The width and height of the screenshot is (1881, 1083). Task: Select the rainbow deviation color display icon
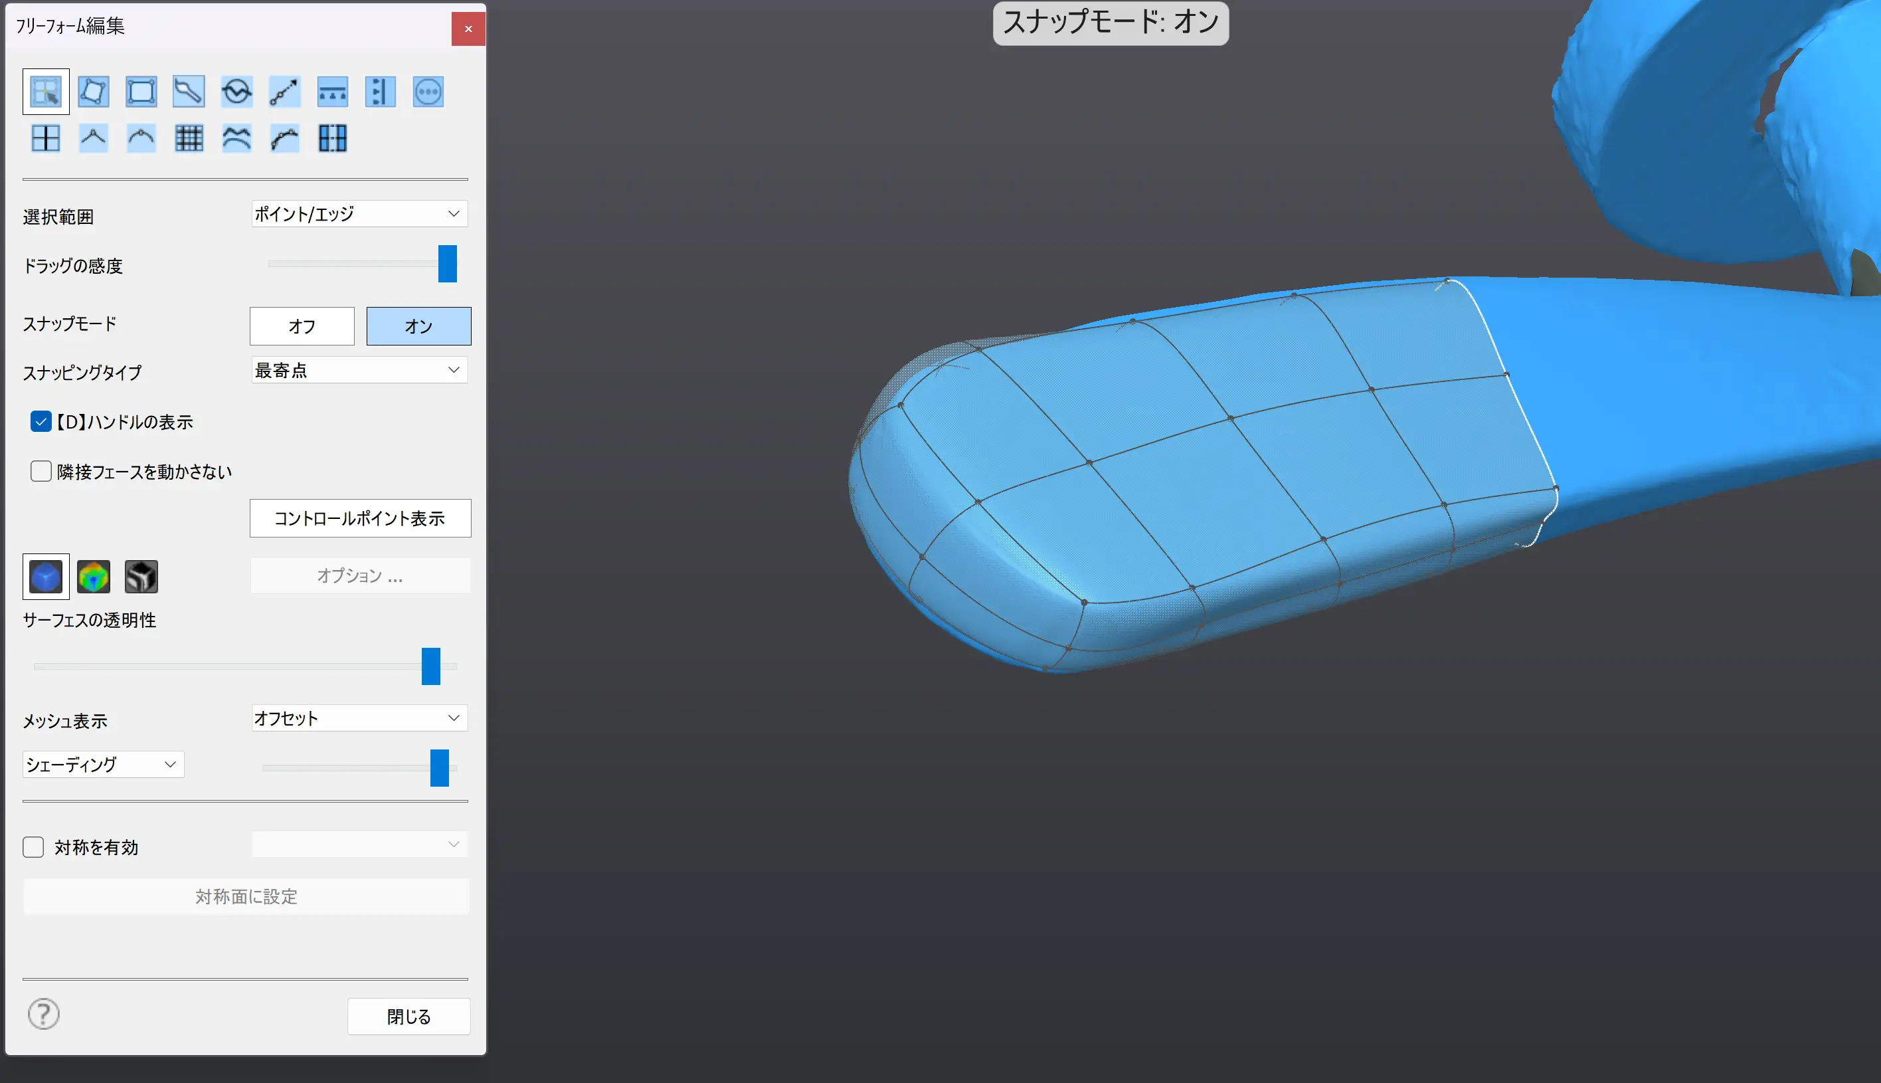(x=94, y=577)
